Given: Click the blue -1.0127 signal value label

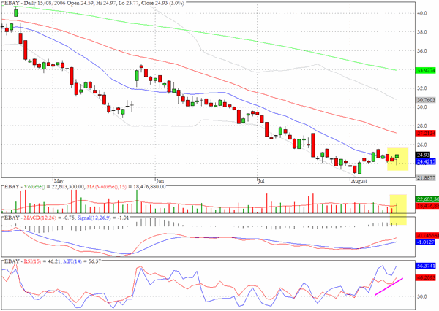Looking at the screenshot, I should point(425,242).
